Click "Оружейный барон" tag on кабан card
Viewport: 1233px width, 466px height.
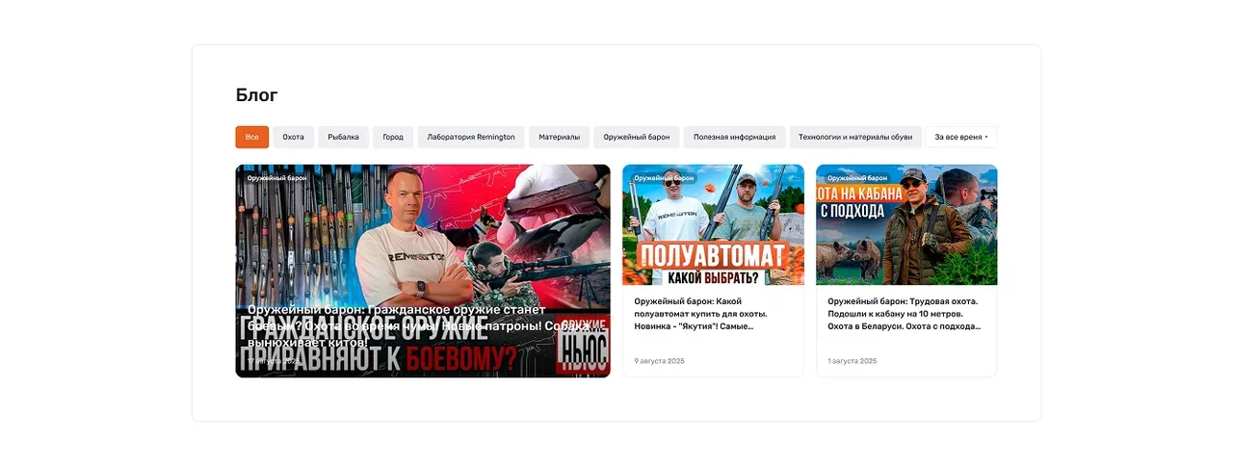(x=857, y=178)
